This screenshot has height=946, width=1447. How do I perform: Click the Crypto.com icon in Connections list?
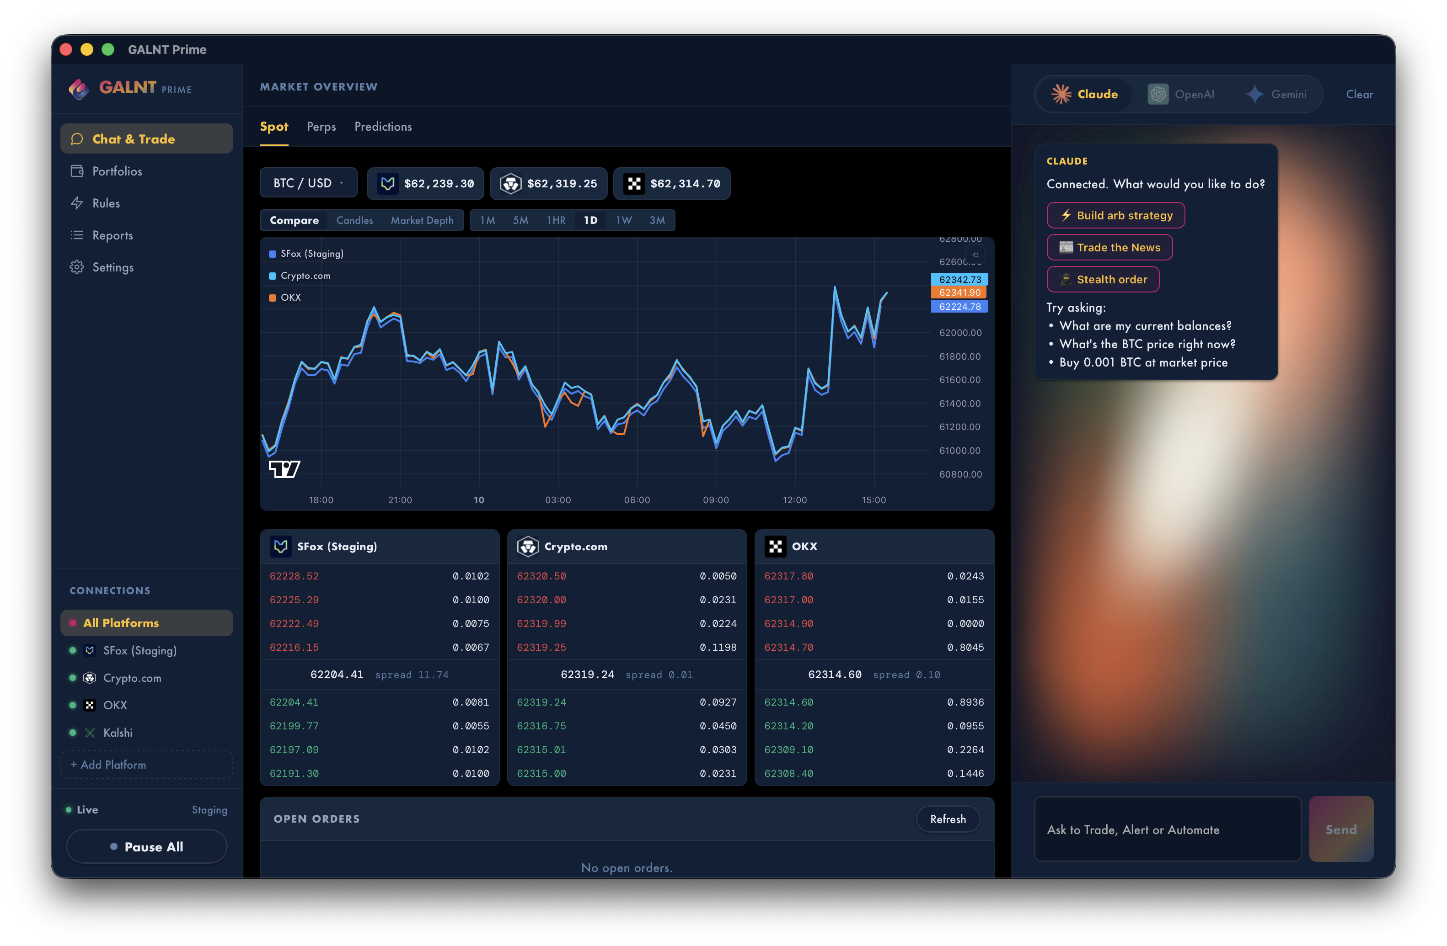coord(90,677)
